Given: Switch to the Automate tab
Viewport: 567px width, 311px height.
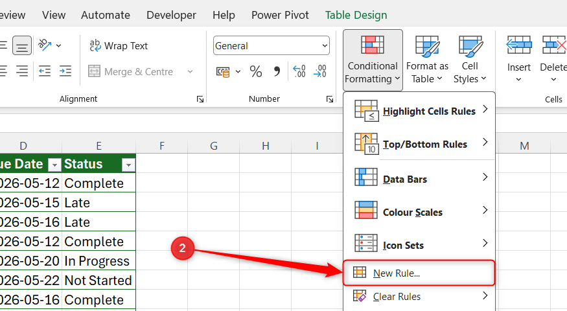Looking at the screenshot, I should click(105, 15).
